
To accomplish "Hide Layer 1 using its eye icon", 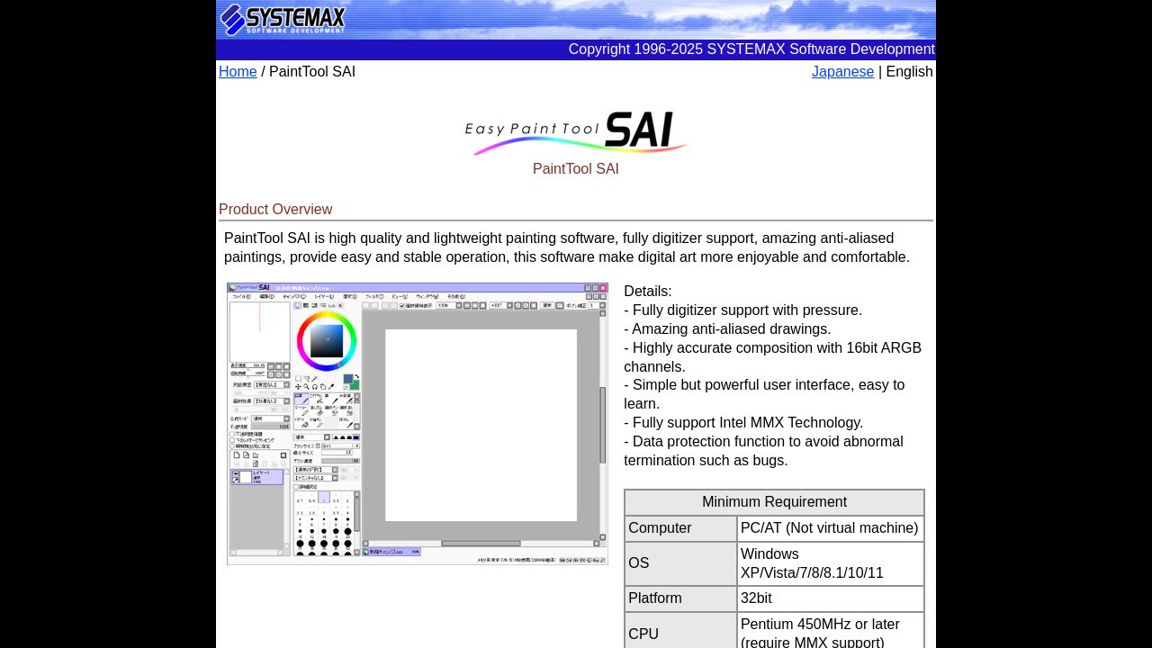I will (236, 473).
